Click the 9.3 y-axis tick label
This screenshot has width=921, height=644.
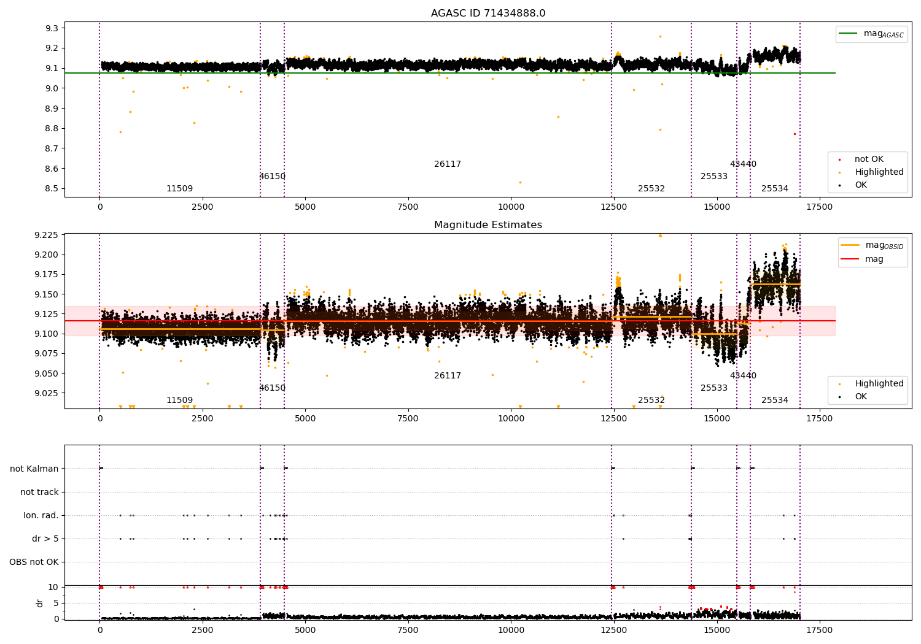[x=52, y=28]
